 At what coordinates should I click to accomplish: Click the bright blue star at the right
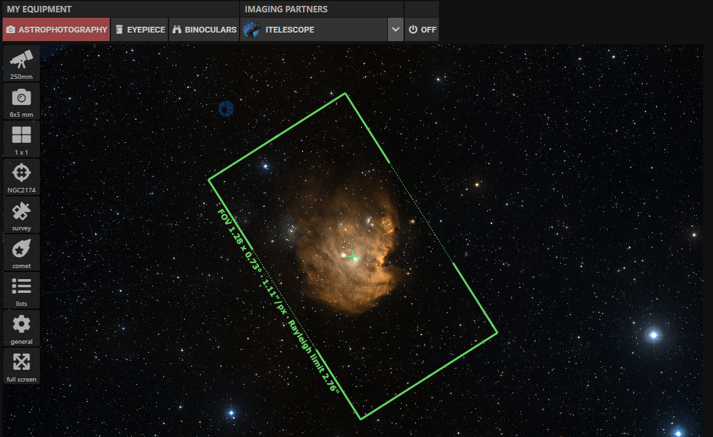(653, 335)
